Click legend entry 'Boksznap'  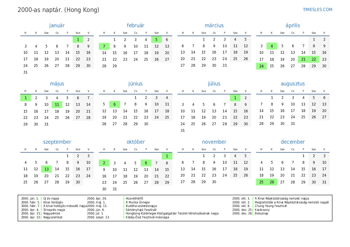[x=261, y=213]
